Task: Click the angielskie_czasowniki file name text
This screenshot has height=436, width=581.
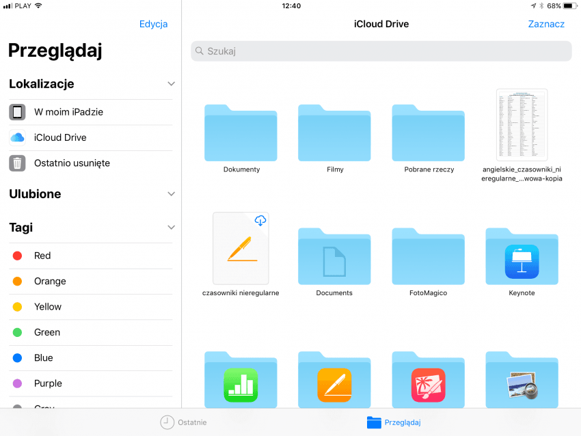Action: coord(522,174)
